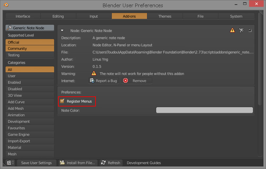Screen dimensions: 266x169
Task: Open the Development Guides link
Action: [x=144, y=163]
